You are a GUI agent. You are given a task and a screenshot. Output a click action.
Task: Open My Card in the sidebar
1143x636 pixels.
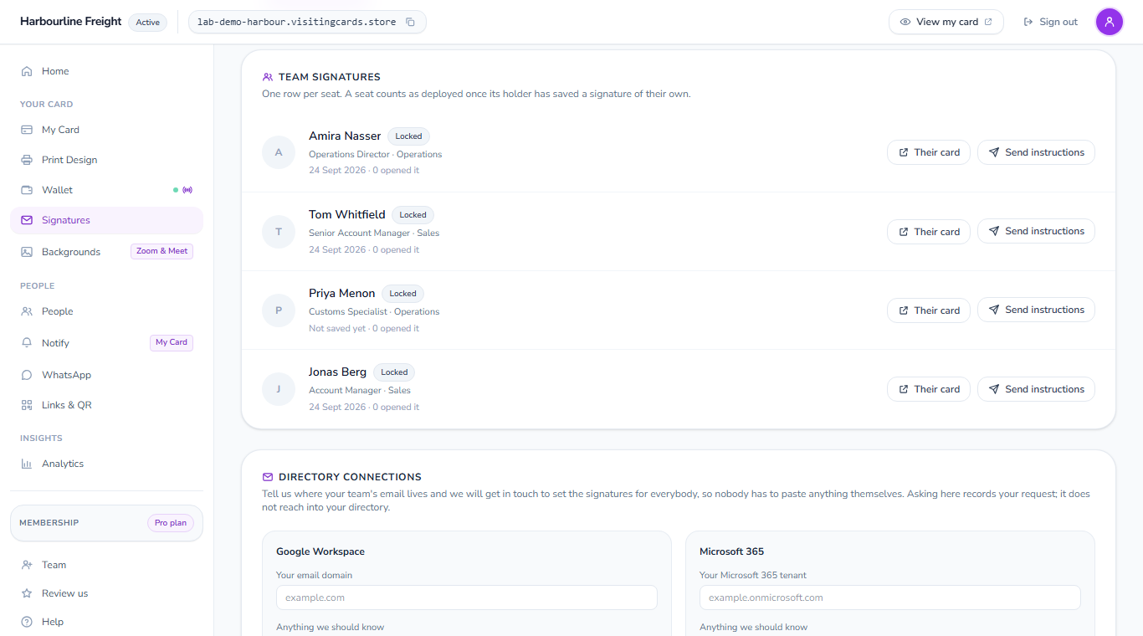(x=106, y=130)
